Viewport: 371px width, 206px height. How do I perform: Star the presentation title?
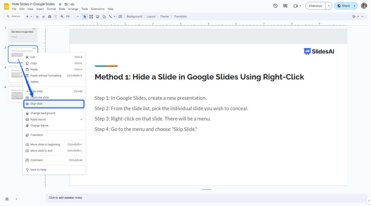(x=60, y=4)
